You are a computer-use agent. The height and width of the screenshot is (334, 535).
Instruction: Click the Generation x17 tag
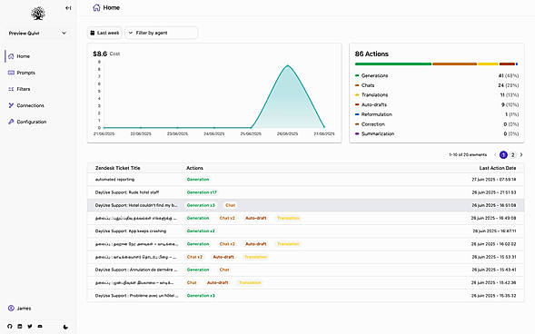point(202,192)
